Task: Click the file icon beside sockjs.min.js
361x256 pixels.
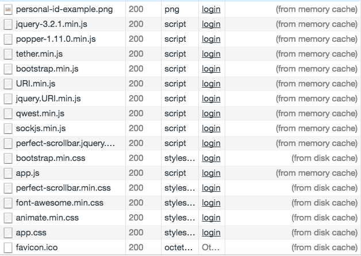Action: pyautogui.click(x=8, y=129)
